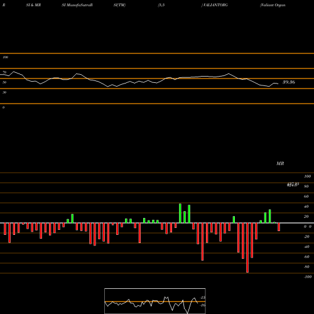Click the RSI axis label 50
Image resolution: width=314 pixels, height=314 pixels.
pos(4,82)
